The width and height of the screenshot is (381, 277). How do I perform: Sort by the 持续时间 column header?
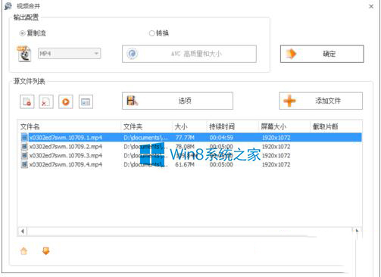click(x=233, y=126)
